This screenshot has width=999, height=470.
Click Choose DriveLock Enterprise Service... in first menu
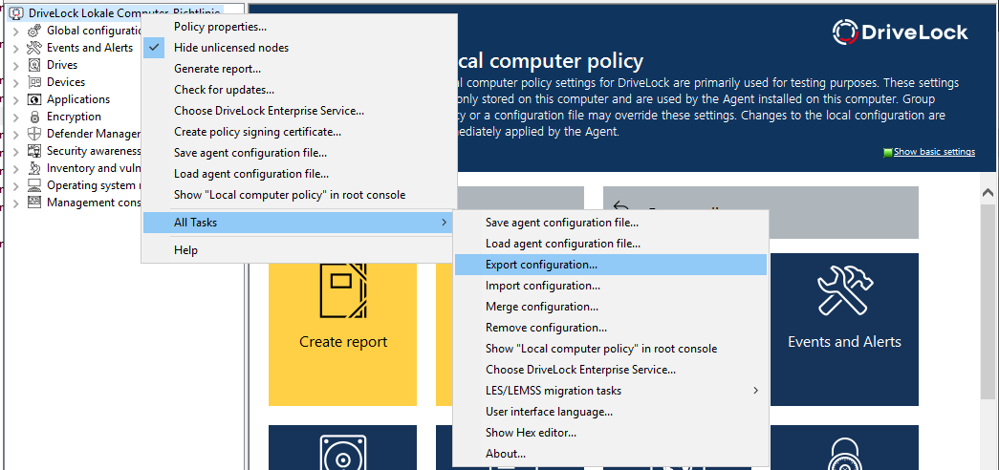pos(297,111)
